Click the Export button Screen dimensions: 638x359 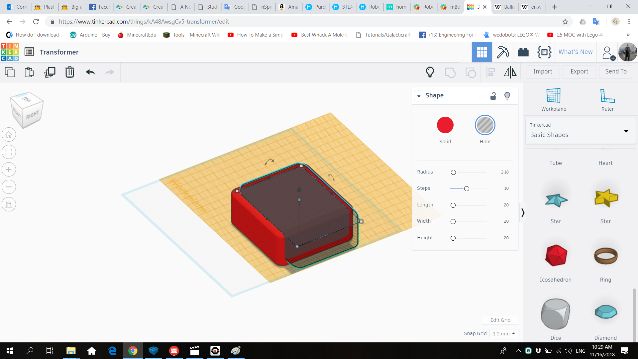(579, 71)
